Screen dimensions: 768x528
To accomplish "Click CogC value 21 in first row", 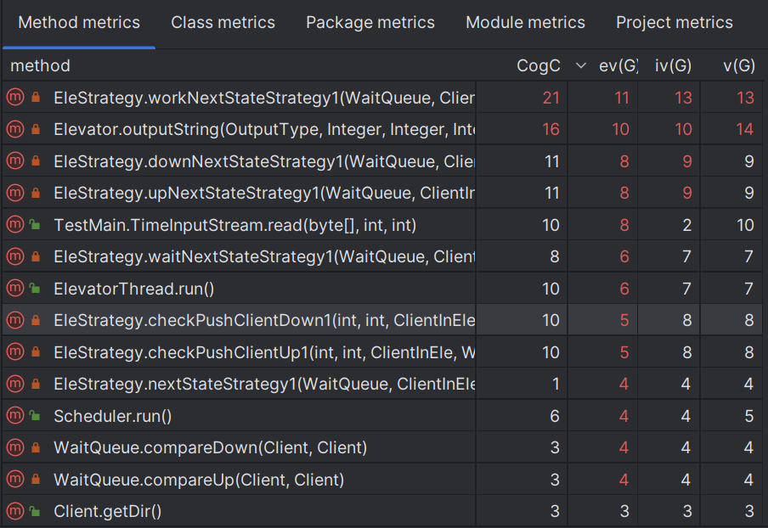I will point(551,98).
